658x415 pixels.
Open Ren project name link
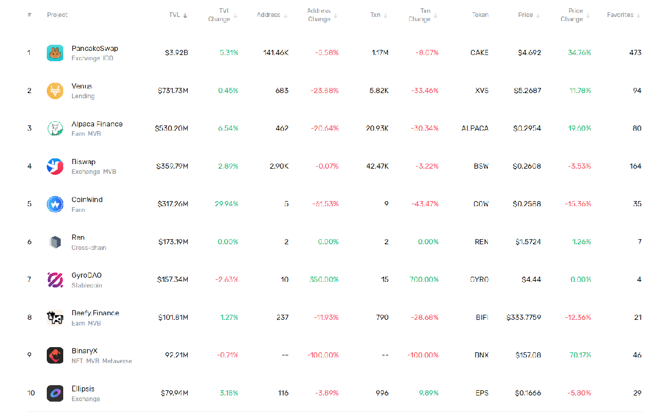(78, 238)
